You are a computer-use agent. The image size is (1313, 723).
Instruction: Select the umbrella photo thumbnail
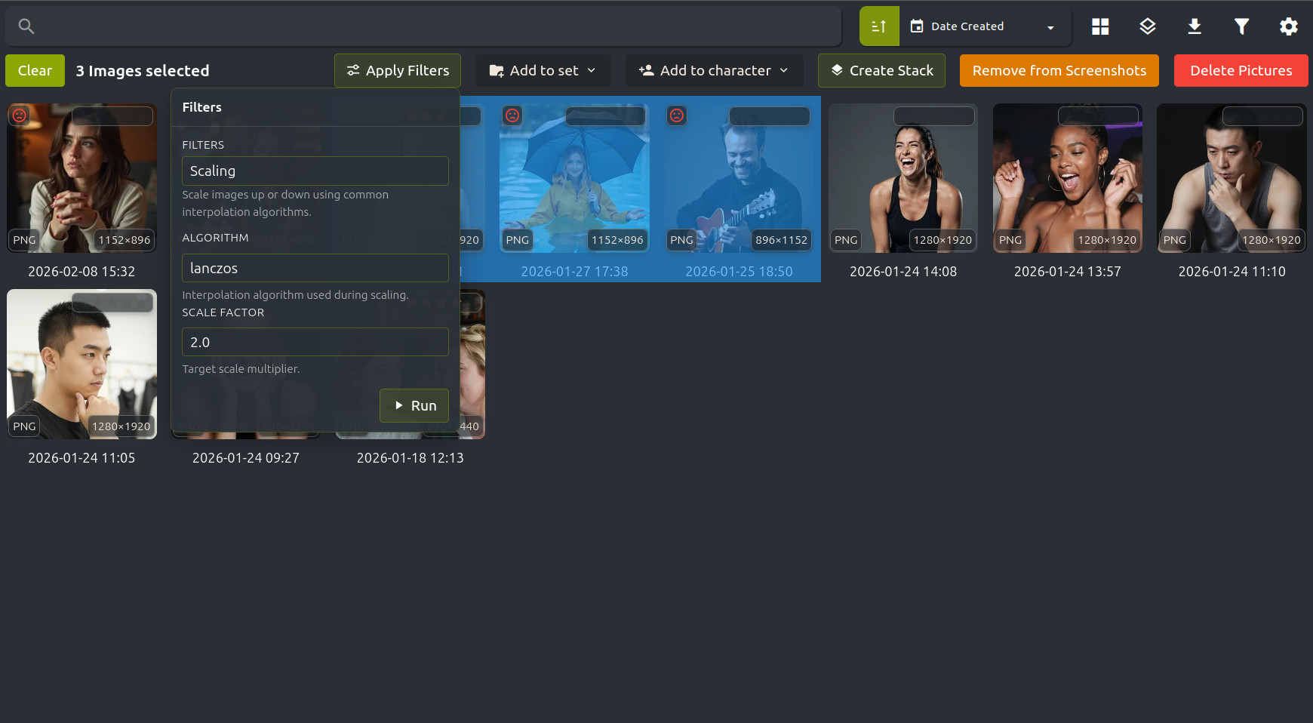[574, 179]
